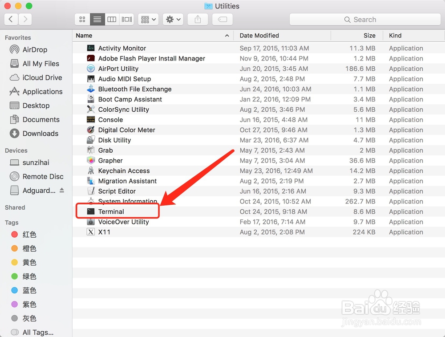Reverse sort order via Name column arrow

pyautogui.click(x=227, y=36)
